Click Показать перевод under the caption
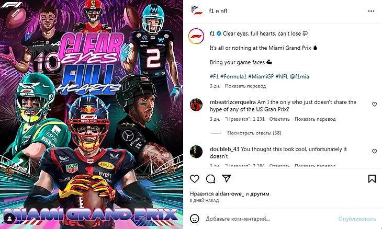Viewport: 382px width, 229px height. pos(245,86)
